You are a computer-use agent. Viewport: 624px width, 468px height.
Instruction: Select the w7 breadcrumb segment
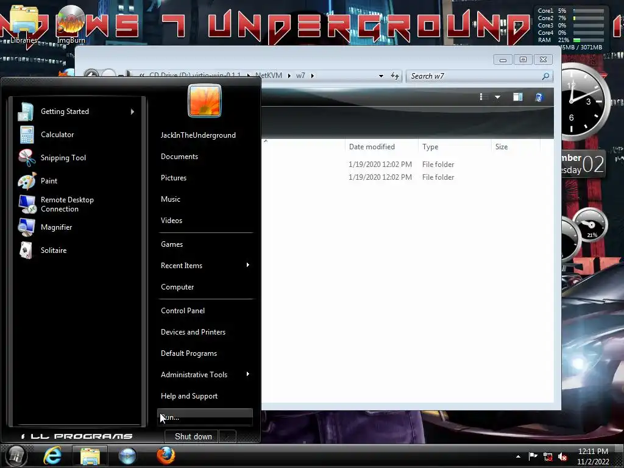tap(300, 76)
